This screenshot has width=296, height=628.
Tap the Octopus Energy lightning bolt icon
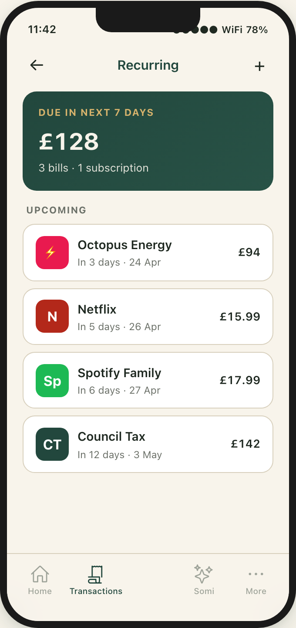pyautogui.click(x=52, y=253)
